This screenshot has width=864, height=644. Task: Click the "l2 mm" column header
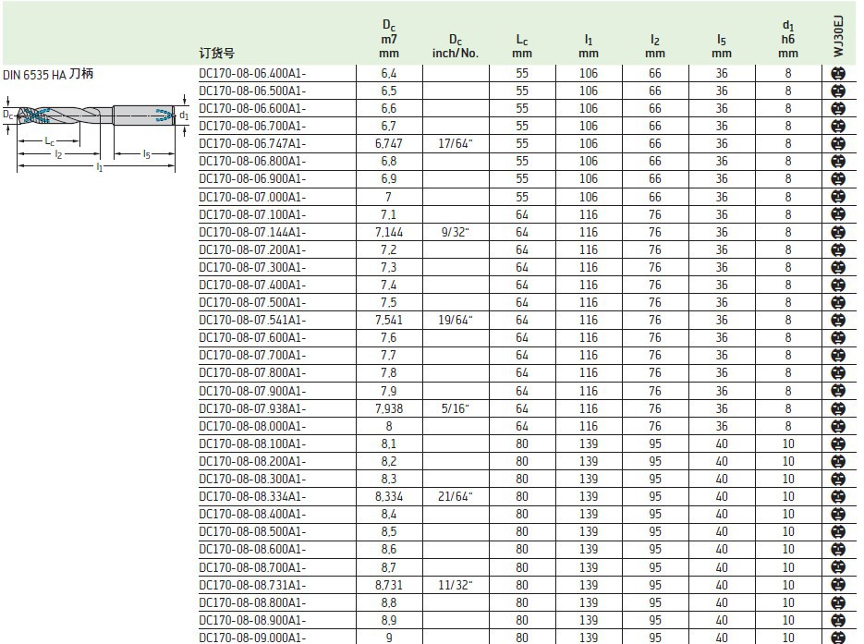[x=655, y=46]
